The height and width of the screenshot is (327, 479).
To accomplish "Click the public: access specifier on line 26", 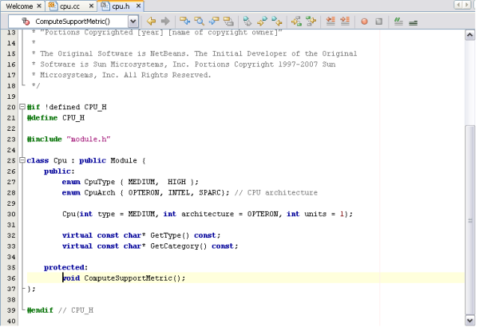I will tap(59, 171).
